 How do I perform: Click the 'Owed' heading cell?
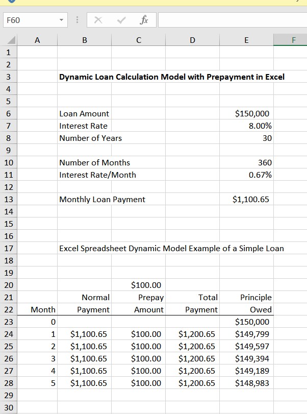pyautogui.click(x=246, y=310)
